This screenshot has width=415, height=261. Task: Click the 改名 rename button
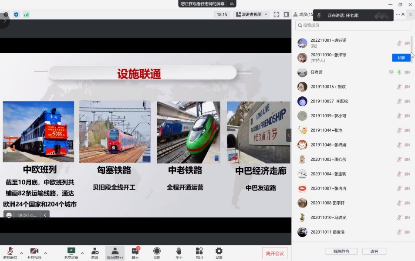click(x=374, y=251)
